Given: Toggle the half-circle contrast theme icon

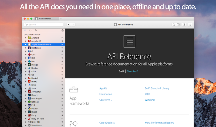Looking at the screenshot, I should [x=184, y=25].
